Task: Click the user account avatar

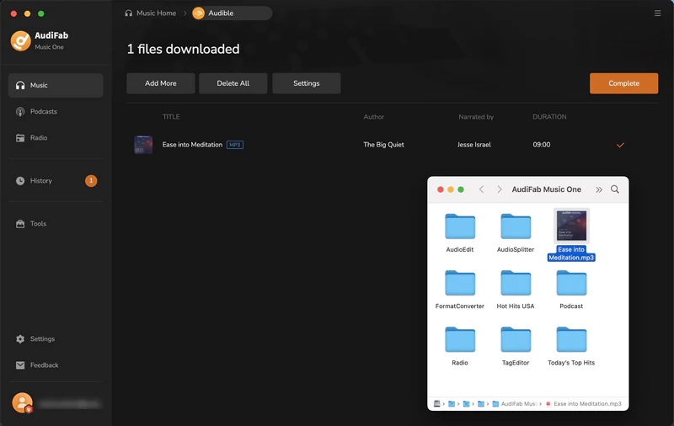Action: pyautogui.click(x=23, y=403)
